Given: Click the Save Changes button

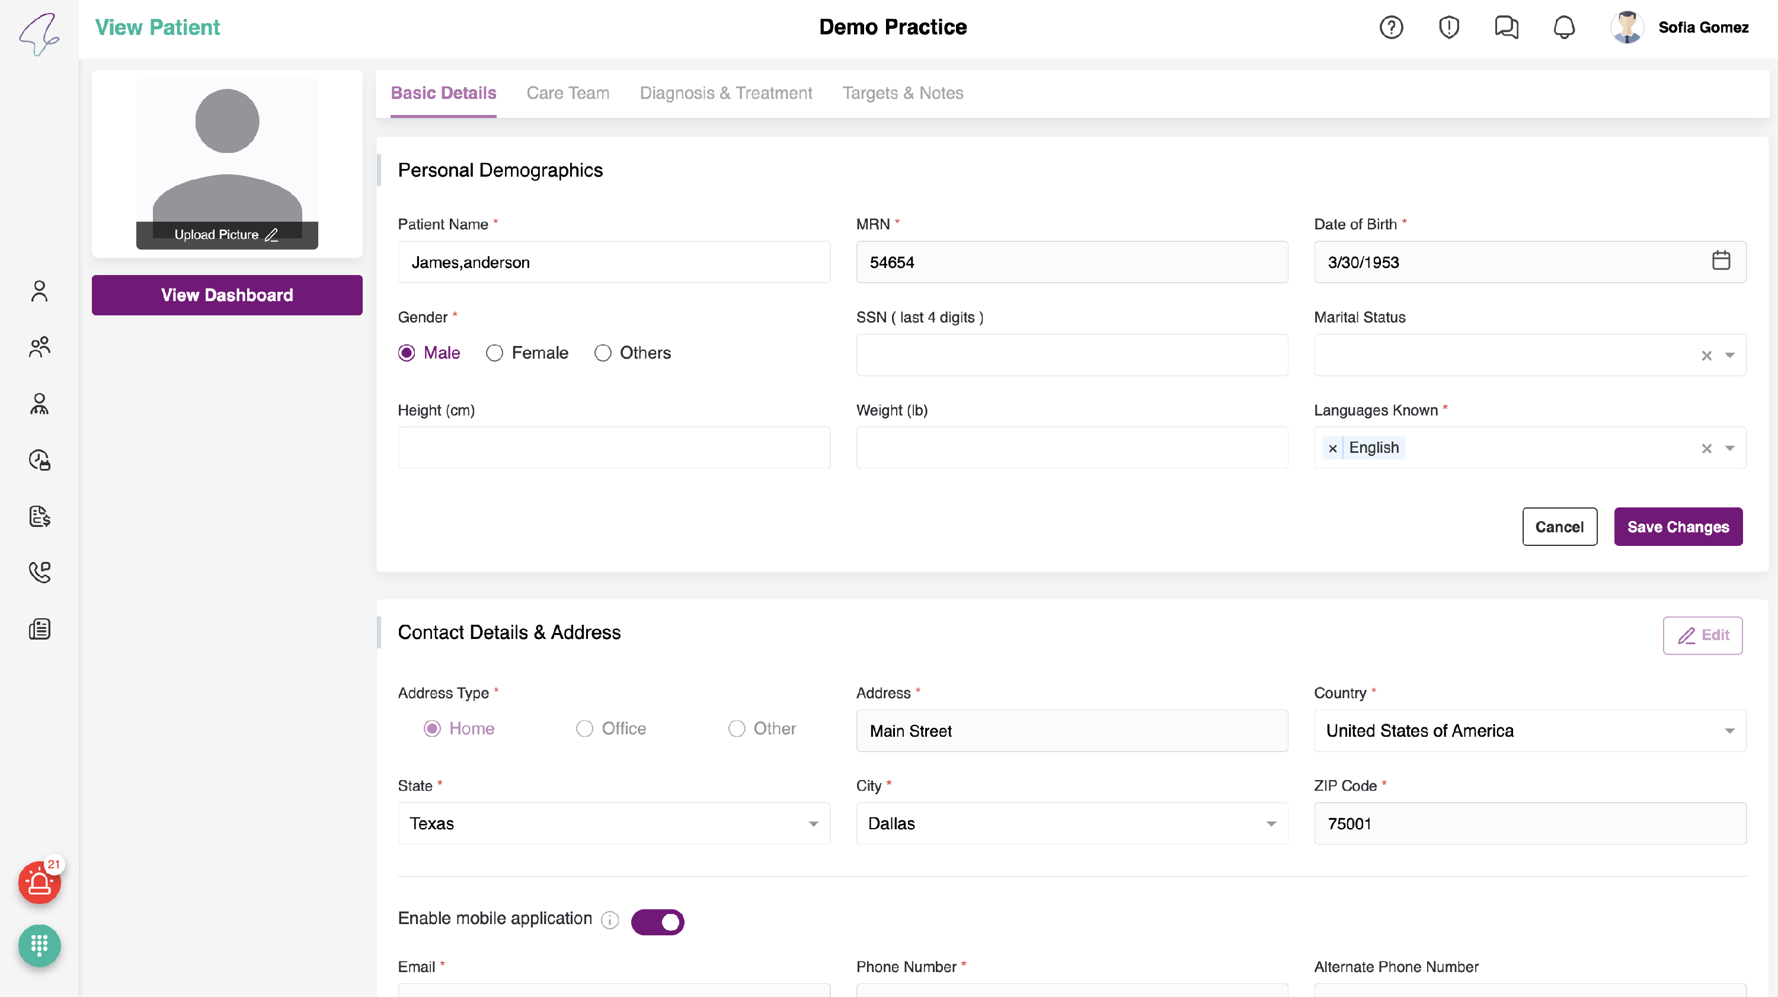Looking at the screenshot, I should tap(1677, 527).
